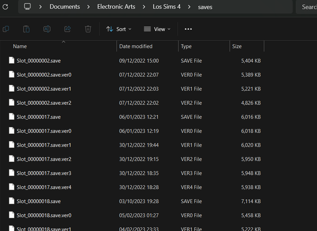Sort by the Date modified column header
This screenshot has height=231, width=317.
coord(136,47)
